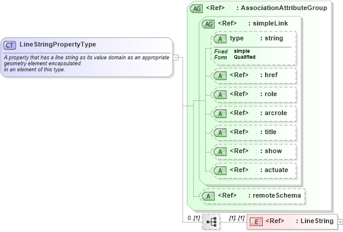Screen dimensions: 343x232
Task: Click the Fixed value 'simple'
Action: (242, 51)
